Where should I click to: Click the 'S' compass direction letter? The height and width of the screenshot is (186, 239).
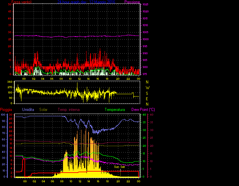click(x=147, y=94)
